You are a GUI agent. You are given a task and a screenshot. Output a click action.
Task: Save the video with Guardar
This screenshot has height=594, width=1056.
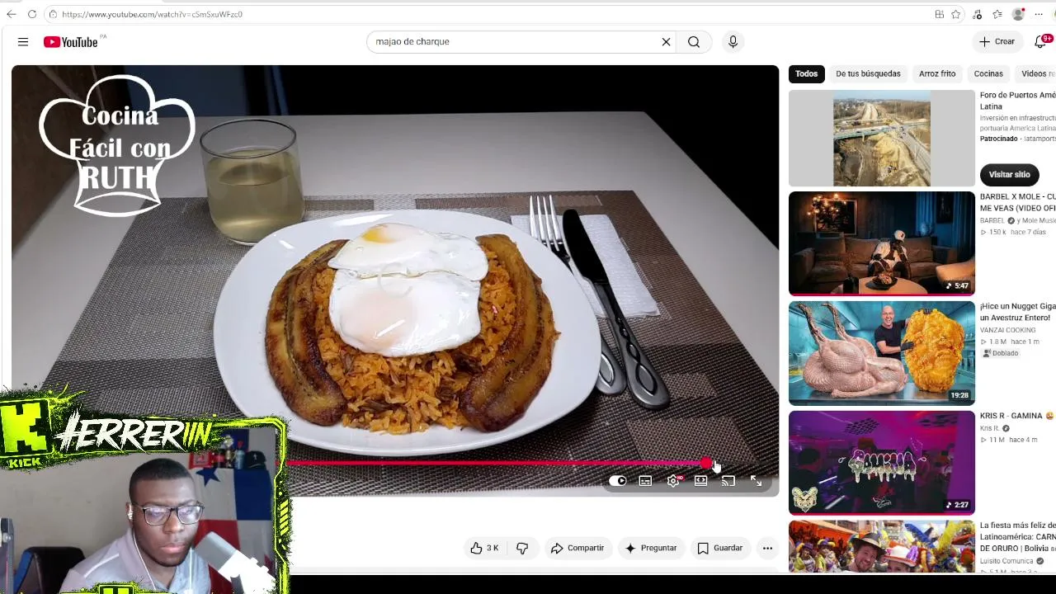point(720,548)
